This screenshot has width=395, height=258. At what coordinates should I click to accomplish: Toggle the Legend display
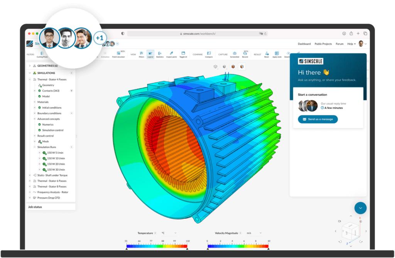[x=150, y=54]
